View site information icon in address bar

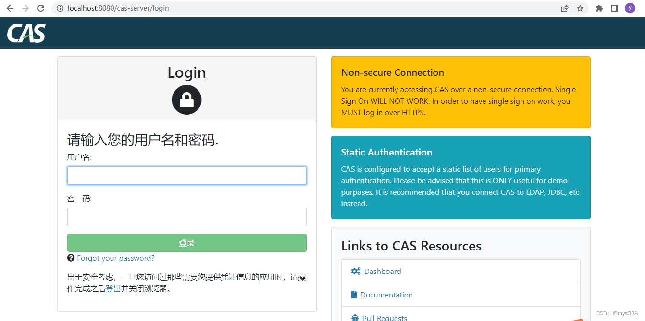[60, 8]
